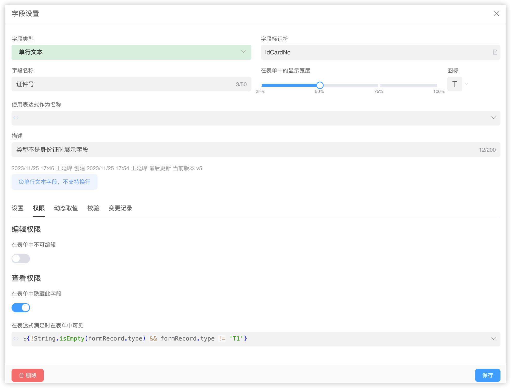Image resolution: width=511 pixels, height=388 pixels.
Task: Click the 保存 button
Action: 487,375
